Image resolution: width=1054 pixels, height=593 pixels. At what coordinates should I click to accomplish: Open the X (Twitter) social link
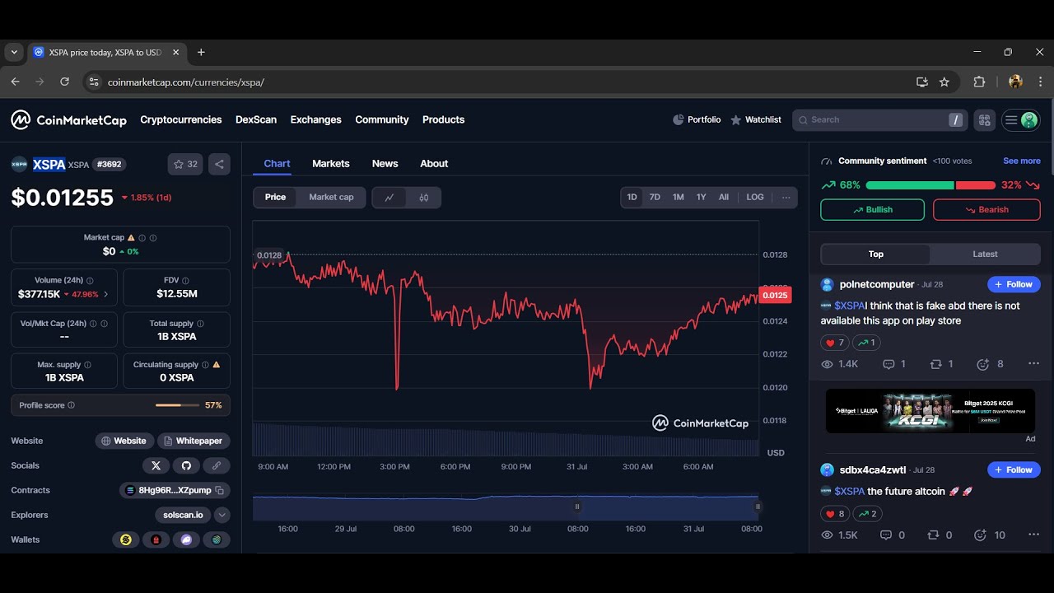click(x=156, y=465)
